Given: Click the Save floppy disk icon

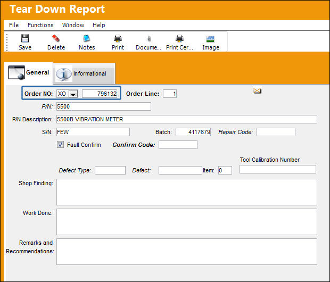Looking at the screenshot, I should [25, 38].
